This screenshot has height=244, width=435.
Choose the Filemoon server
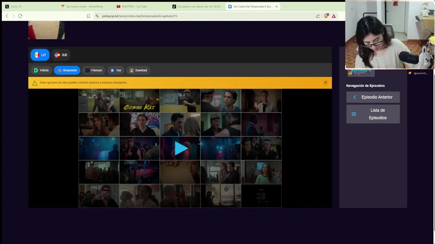click(x=93, y=70)
